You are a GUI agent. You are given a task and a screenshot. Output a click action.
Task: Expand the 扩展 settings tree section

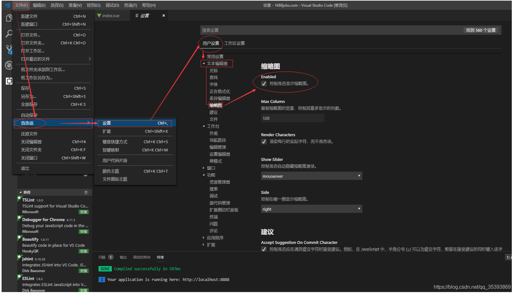(204, 245)
